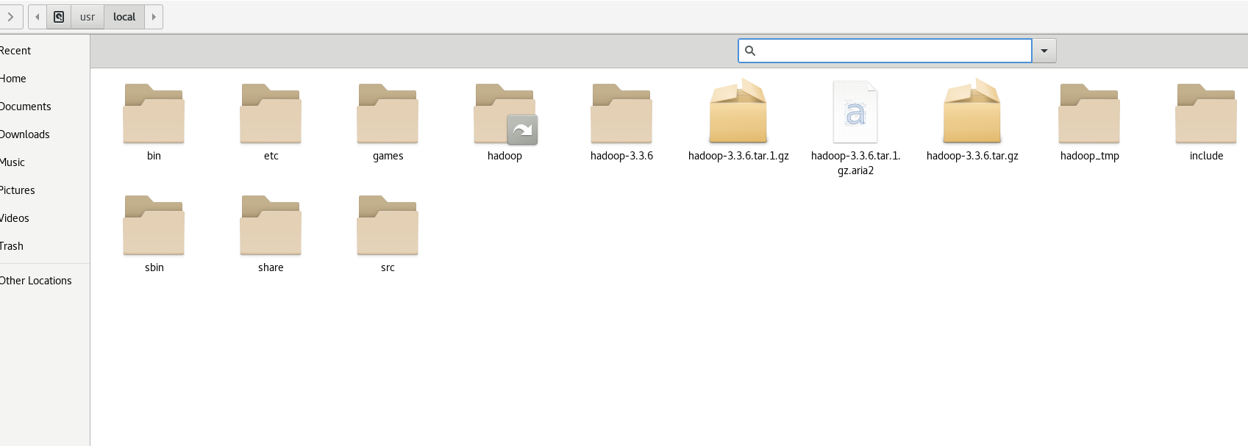Open the share folder icon
This screenshot has height=446, width=1248.
271,225
